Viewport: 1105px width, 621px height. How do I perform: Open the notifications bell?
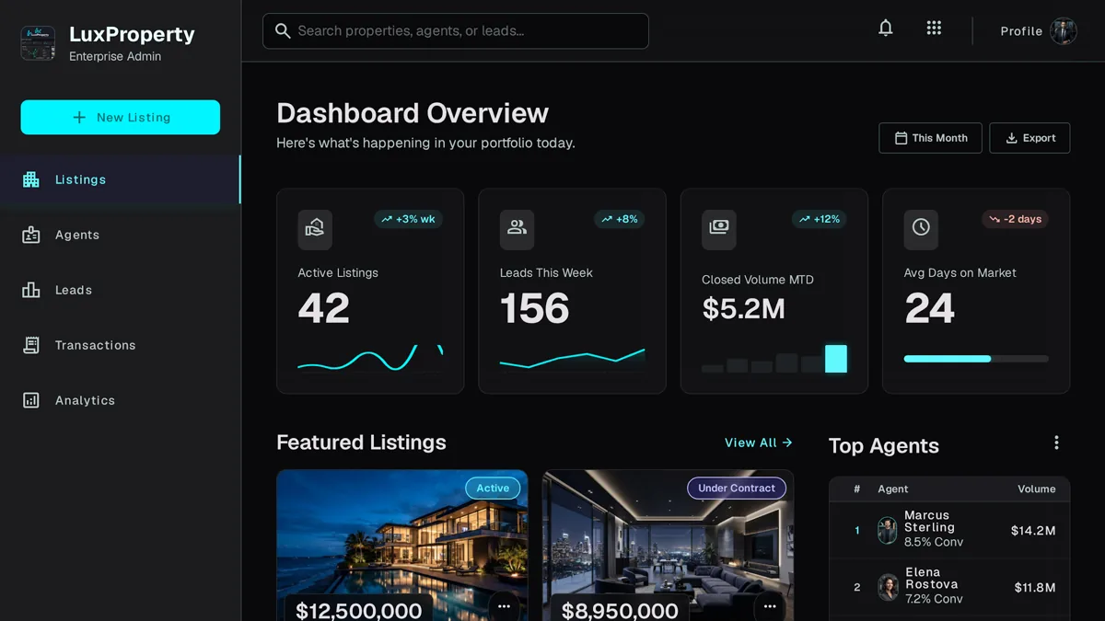[886, 29]
